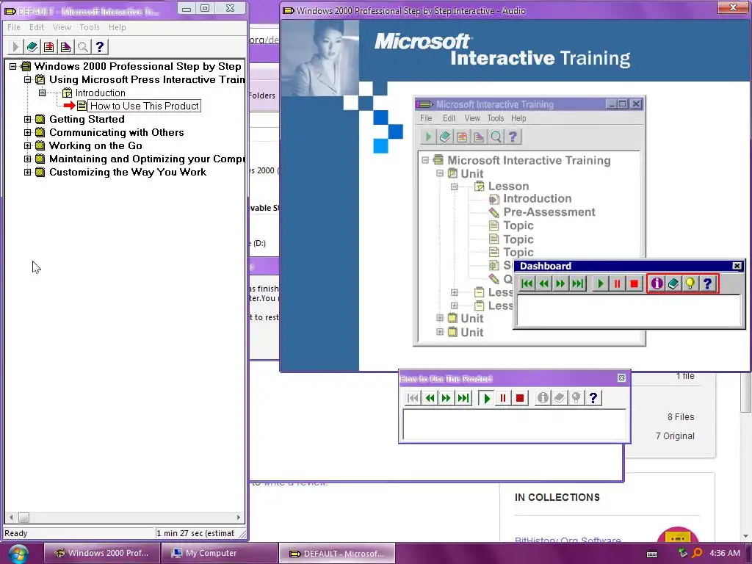Click the tree pane scrollbar left arrow

12,518
